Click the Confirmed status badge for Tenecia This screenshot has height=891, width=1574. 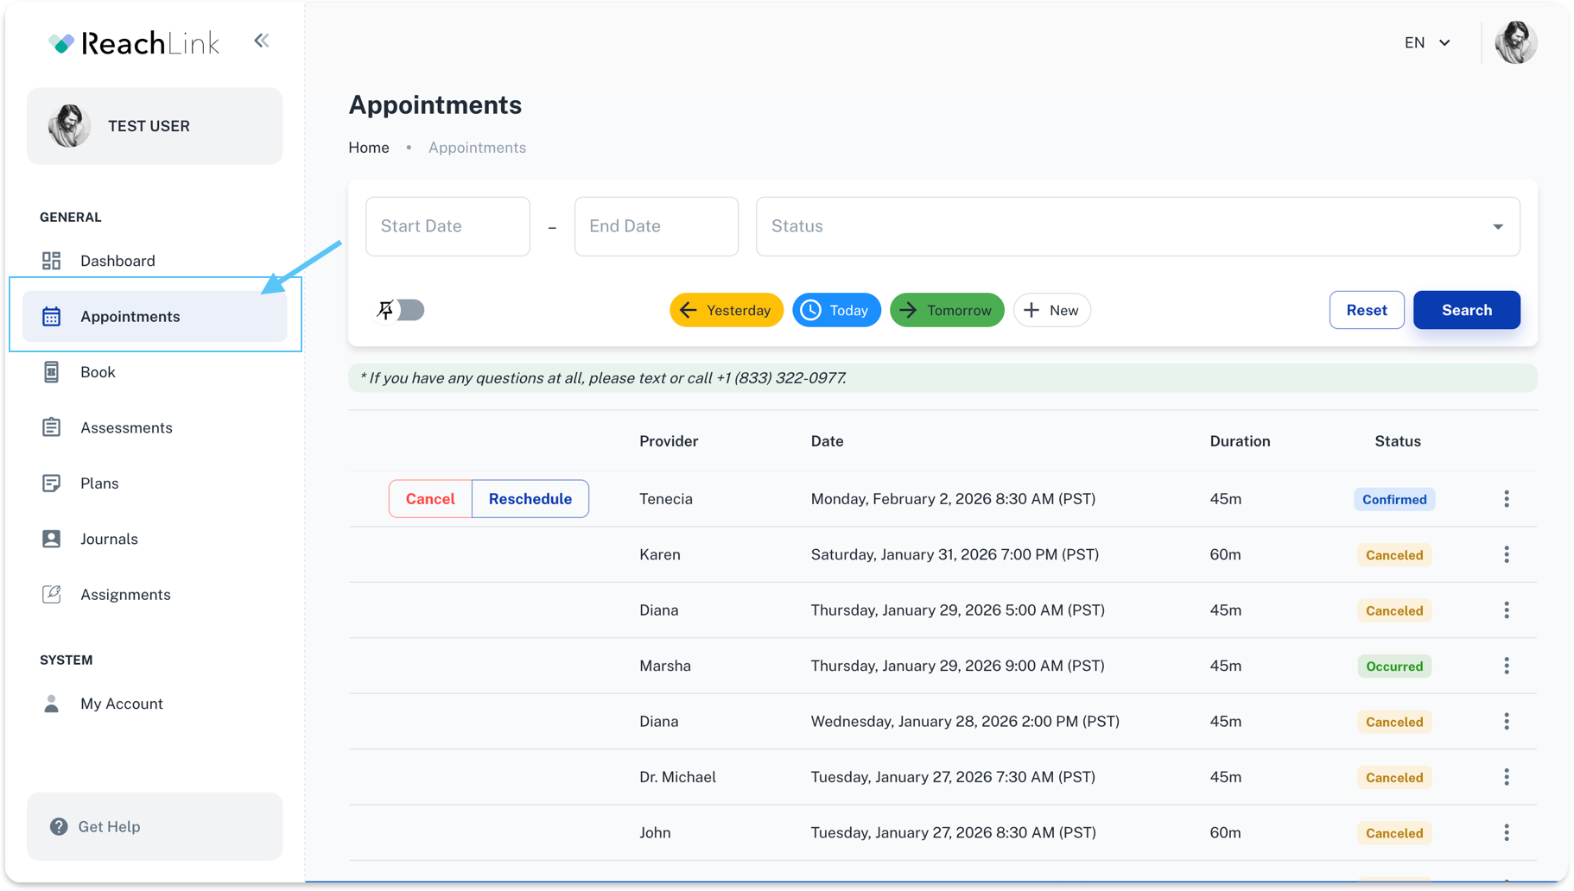tap(1394, 499)
